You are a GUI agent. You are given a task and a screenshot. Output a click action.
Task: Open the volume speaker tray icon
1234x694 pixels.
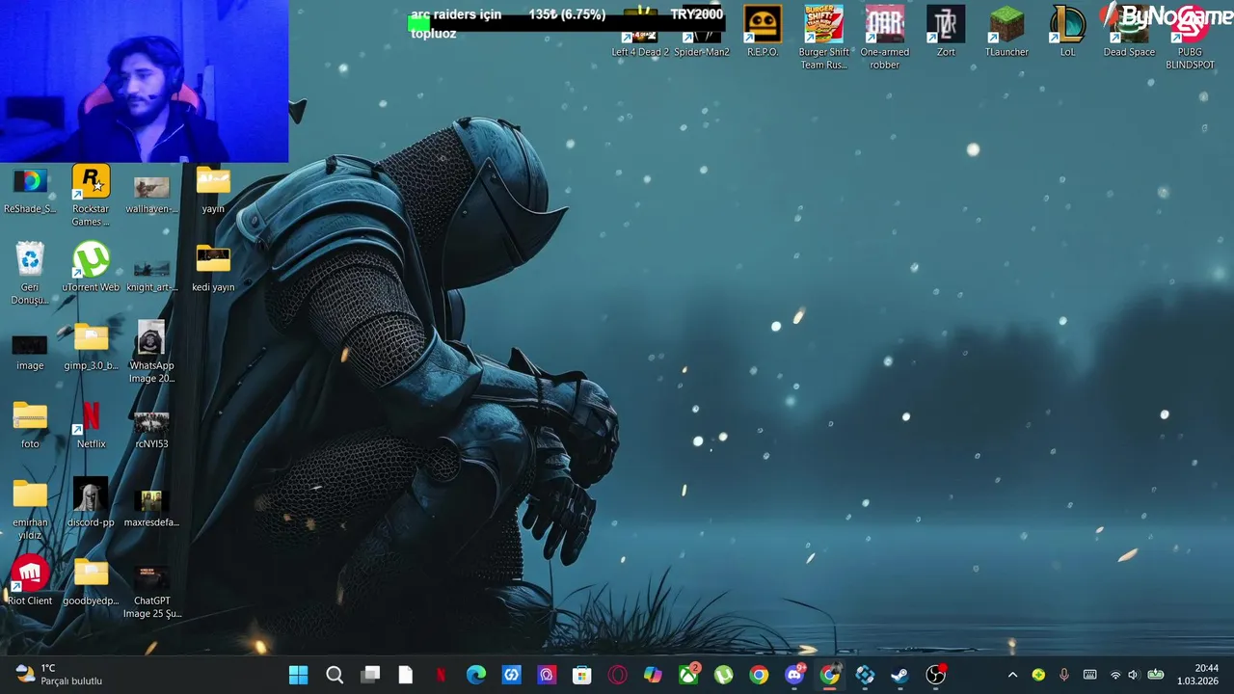coord(1134,675)
